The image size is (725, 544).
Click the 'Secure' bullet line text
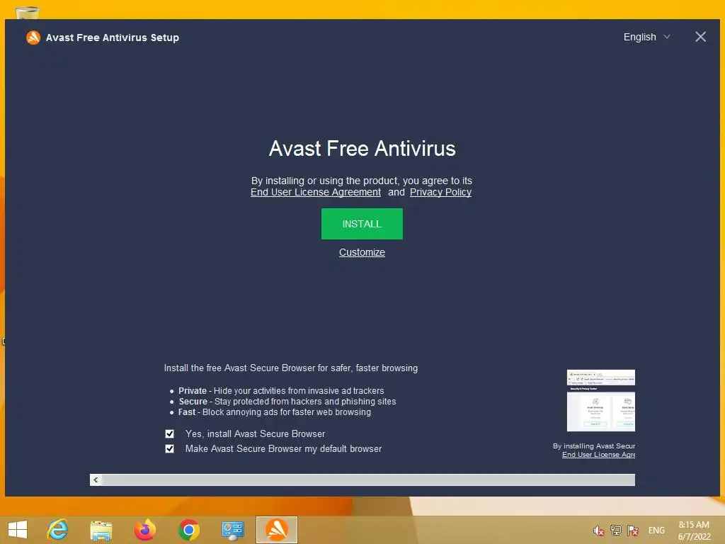click(x=287, y=402)
